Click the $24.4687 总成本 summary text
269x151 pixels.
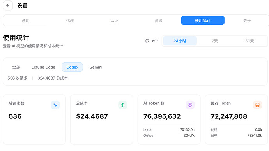pos(53,78)
